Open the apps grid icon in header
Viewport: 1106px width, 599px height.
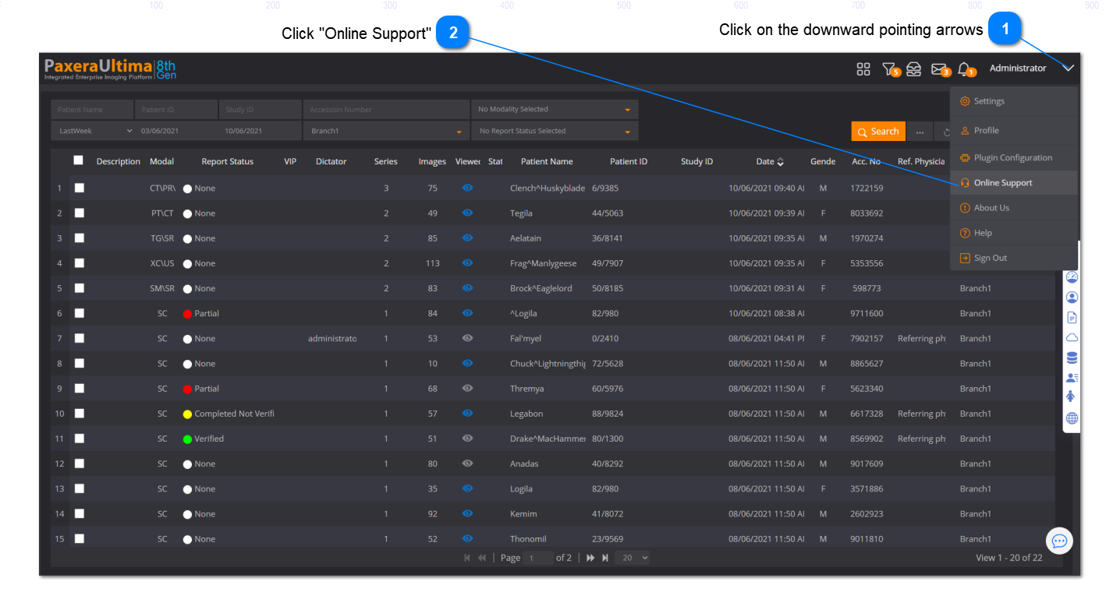[863, 69]
